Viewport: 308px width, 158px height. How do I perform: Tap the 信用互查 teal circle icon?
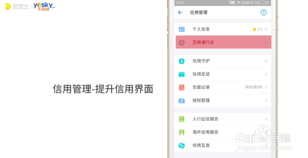click(181, 145)
